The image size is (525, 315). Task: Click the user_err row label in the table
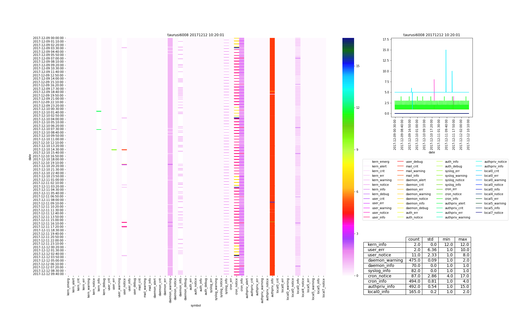[x=376, y=250]
